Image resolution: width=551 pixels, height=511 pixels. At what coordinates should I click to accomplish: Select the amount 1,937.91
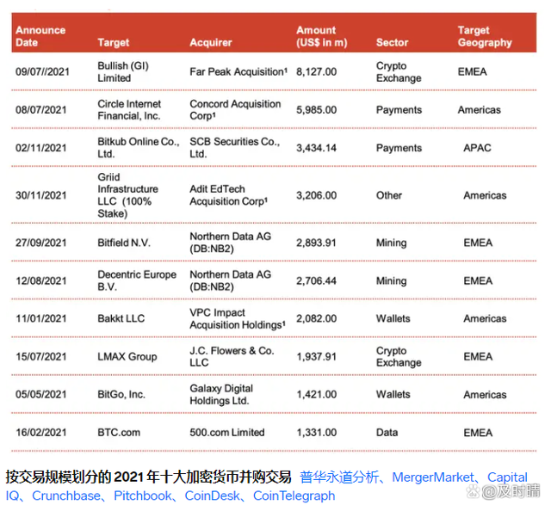point(316,356)
